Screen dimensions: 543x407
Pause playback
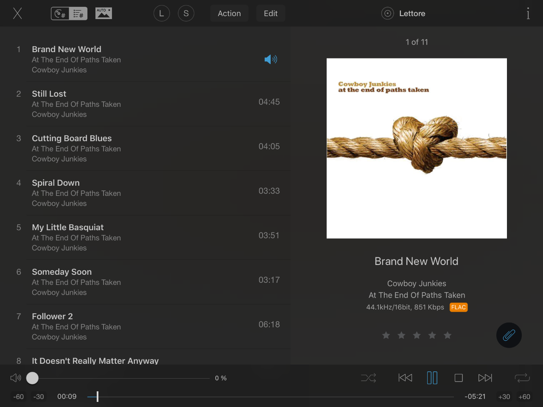[x=432, y=378]
